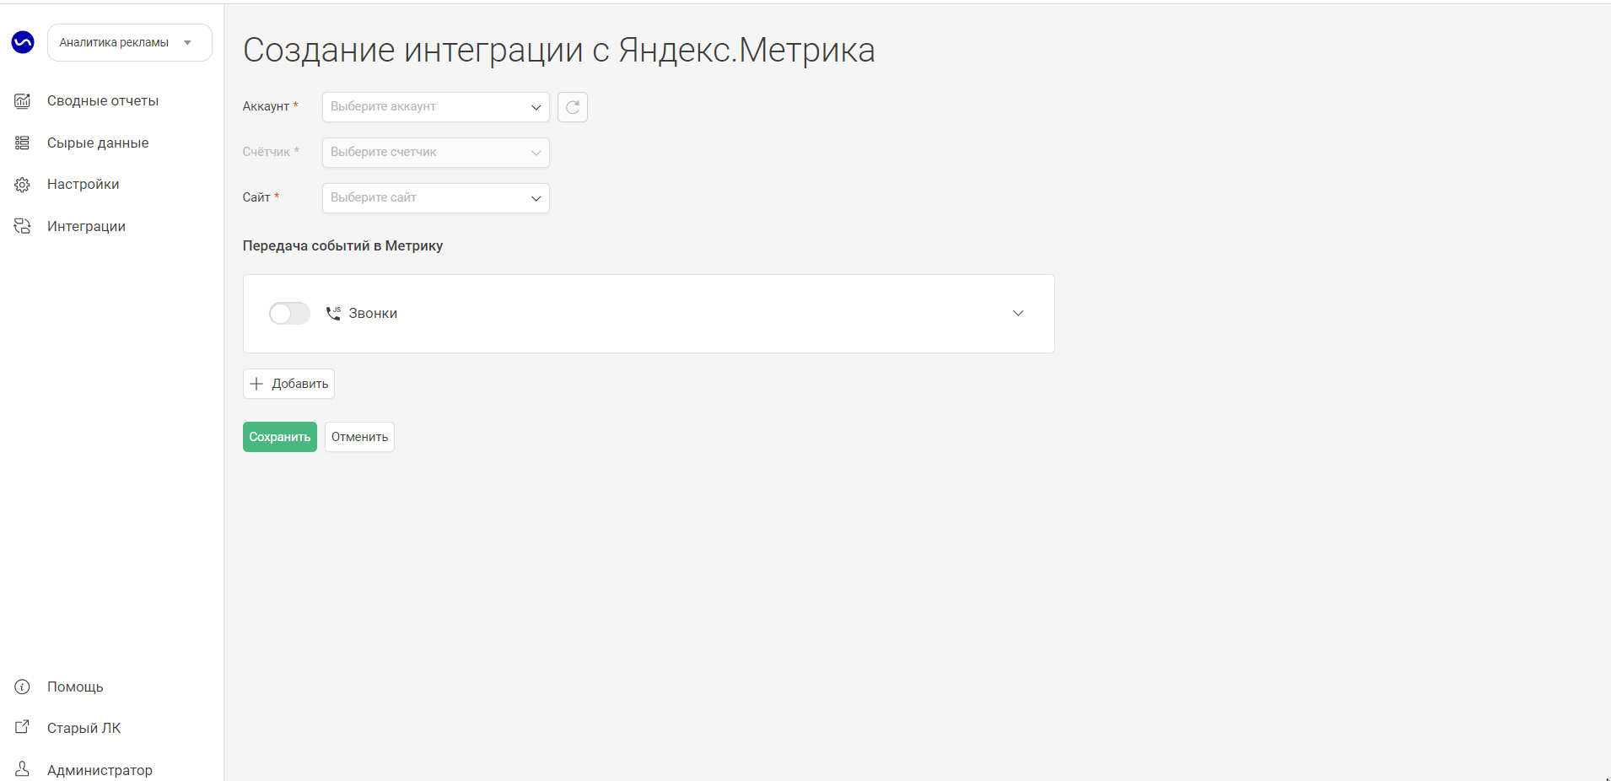Click the blue wave logo icon

(23, 42)
